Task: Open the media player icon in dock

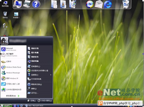Action: [x=90, y=4]
